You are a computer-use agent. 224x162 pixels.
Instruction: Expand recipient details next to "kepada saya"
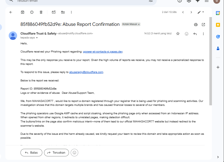[37, 38]
